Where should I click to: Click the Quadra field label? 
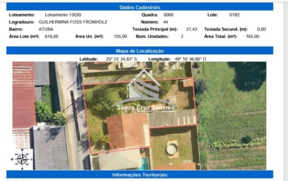pyautogui.click(x=150, y=15)
